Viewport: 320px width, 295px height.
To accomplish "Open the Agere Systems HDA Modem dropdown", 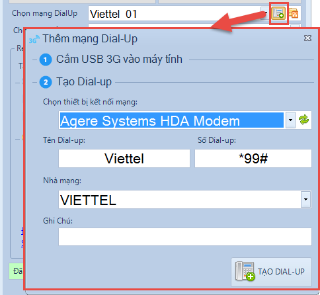I will pyautogui.click(x=290, y=120).
